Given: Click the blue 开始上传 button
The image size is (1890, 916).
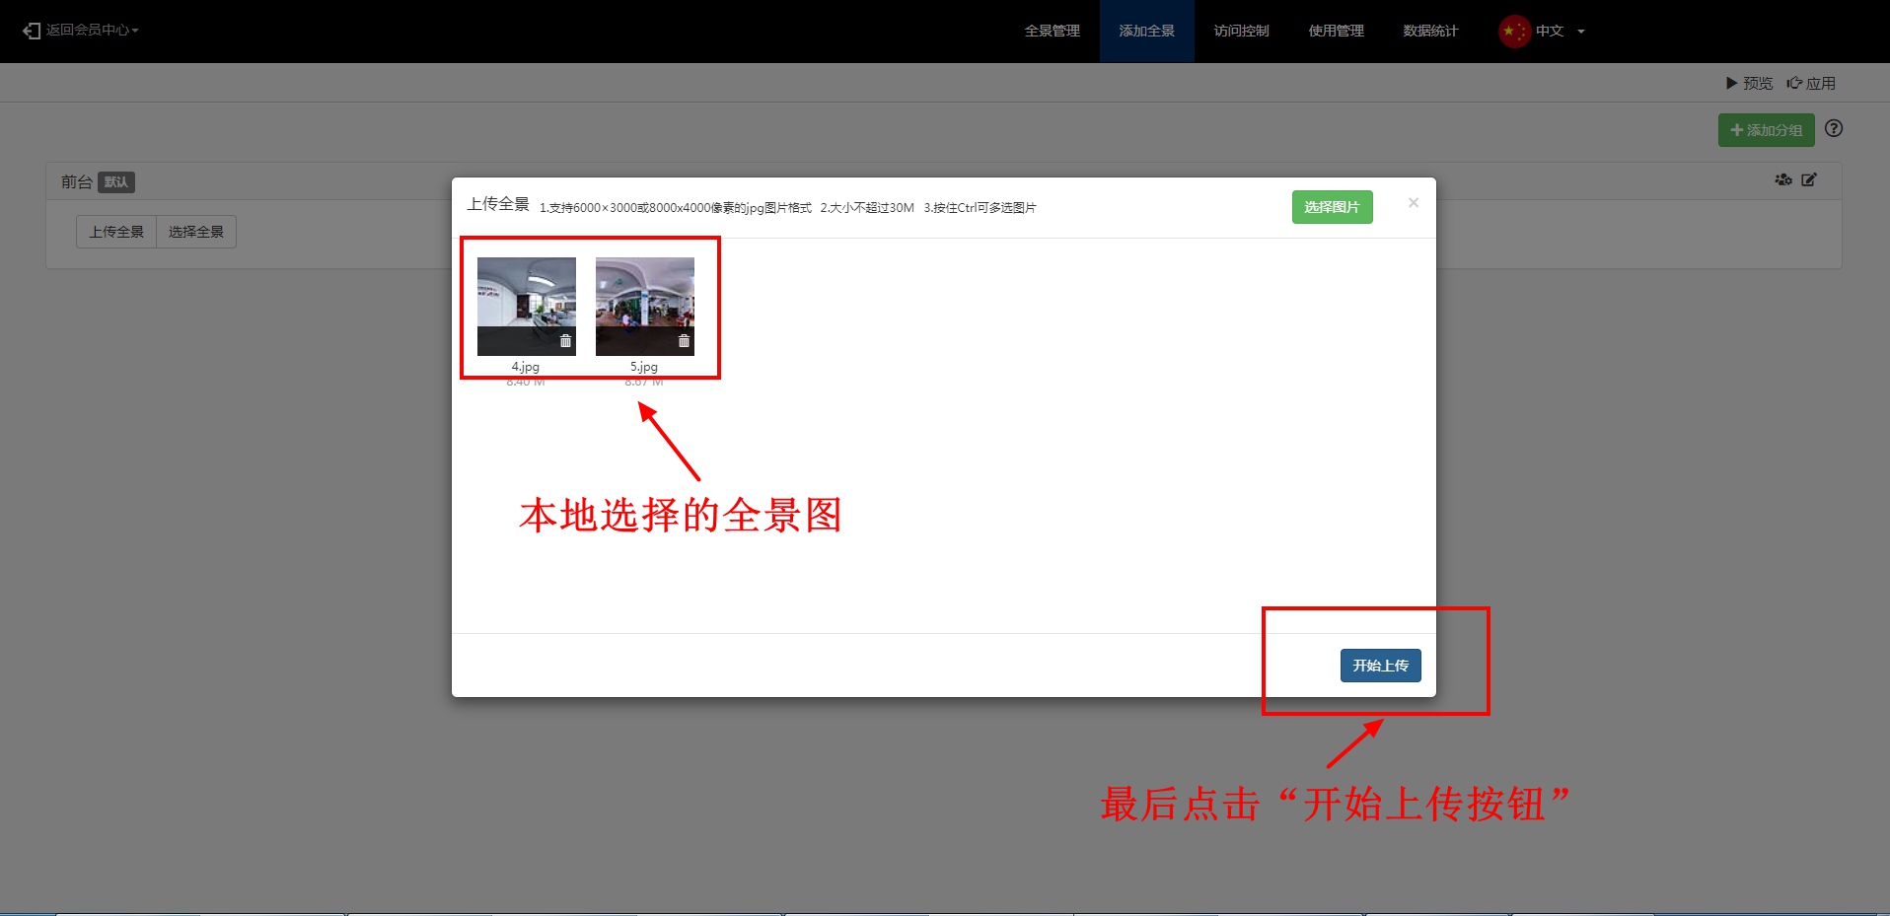Looking at the screenshot, I should click(x=1380, y=666).
